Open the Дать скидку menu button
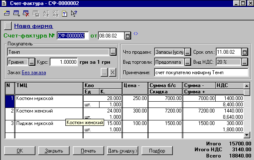The height and width of the screenshot is (160, 254). point(122,151)
